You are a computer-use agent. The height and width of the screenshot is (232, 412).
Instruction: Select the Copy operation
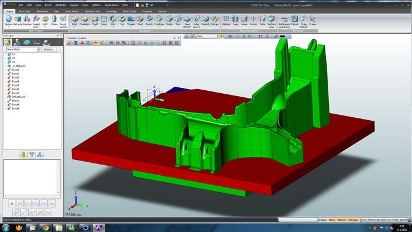(x=235, y=21)
